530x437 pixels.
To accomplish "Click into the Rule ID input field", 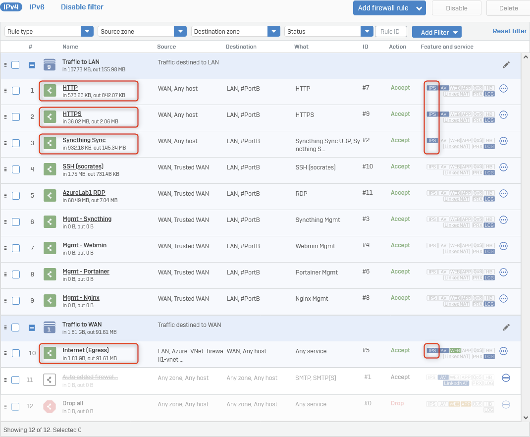I will (x=391, y=32).
